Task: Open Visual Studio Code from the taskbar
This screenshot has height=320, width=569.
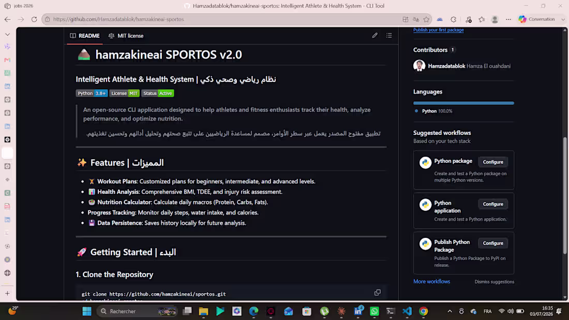Action: (x=407, y=311)
